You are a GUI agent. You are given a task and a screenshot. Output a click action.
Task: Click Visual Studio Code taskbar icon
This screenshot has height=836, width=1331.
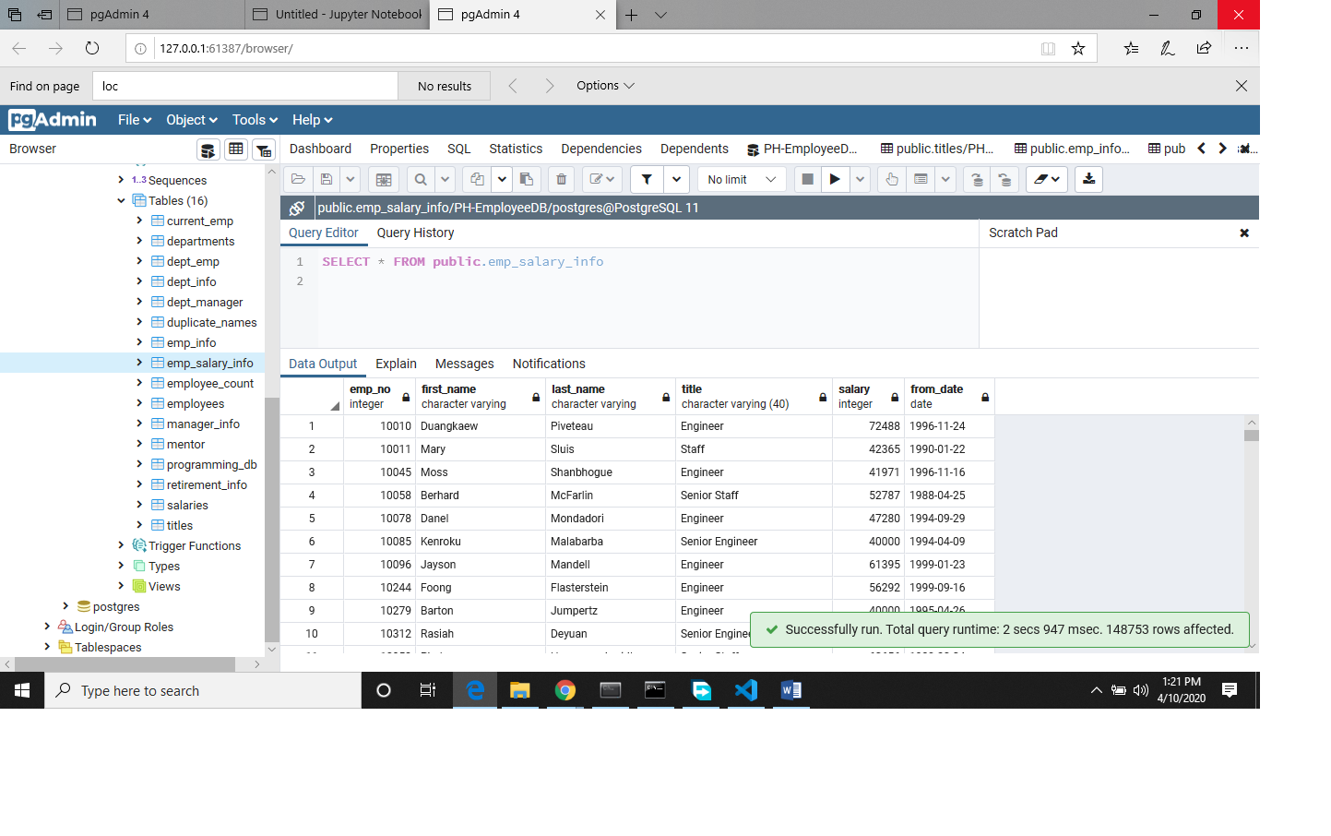(x=745, y=690)
